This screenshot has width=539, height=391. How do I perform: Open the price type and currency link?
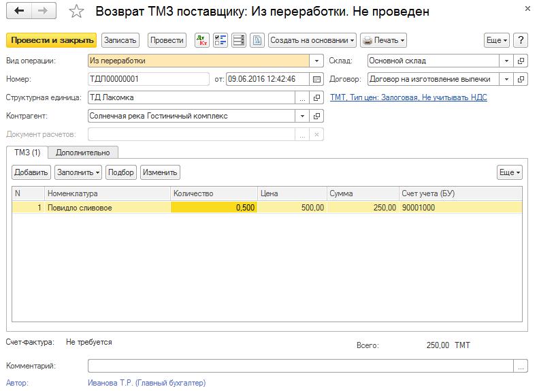click(408, 98)
